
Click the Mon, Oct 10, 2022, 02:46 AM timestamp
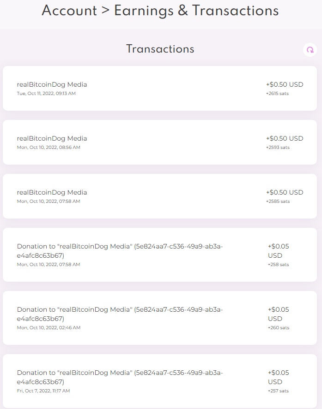point(49,328)
